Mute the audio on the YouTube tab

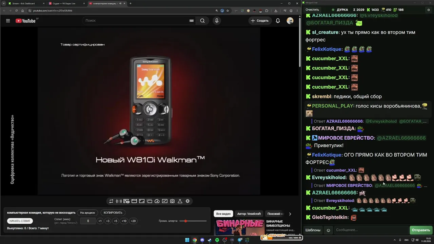point(120,3)
